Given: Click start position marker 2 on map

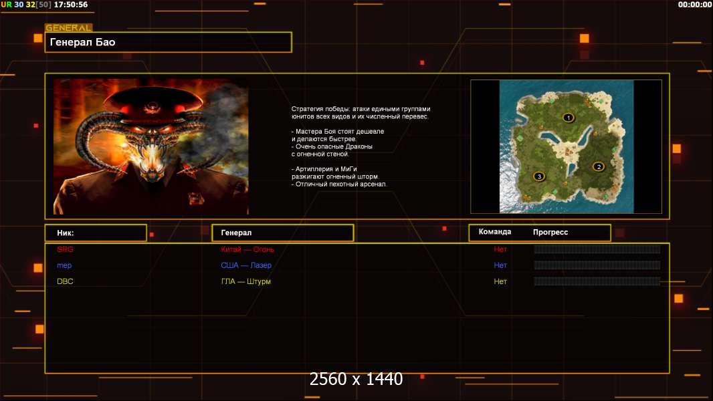Looking at the screenshot, I should click(x=599, y=166).
